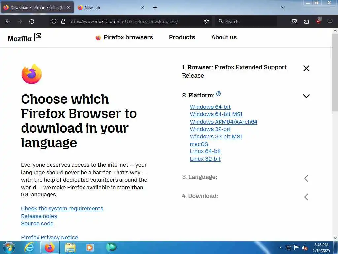This screenshot has width=338, height=254.
Task: Open the platform help question mark icon
Action: point(219,94)
